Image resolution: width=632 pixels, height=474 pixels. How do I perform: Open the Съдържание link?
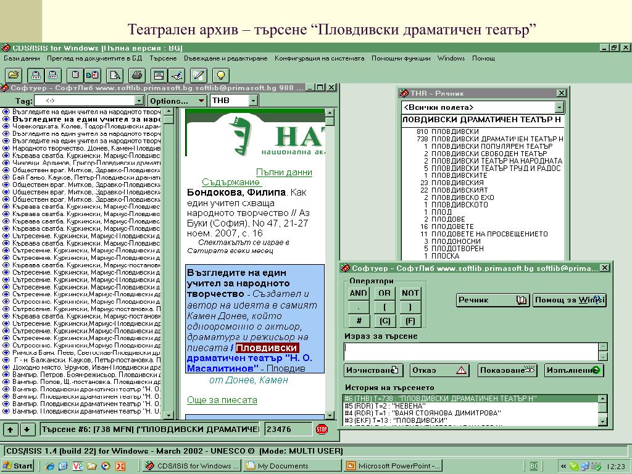pyautogui.click(x=231, y=182)
